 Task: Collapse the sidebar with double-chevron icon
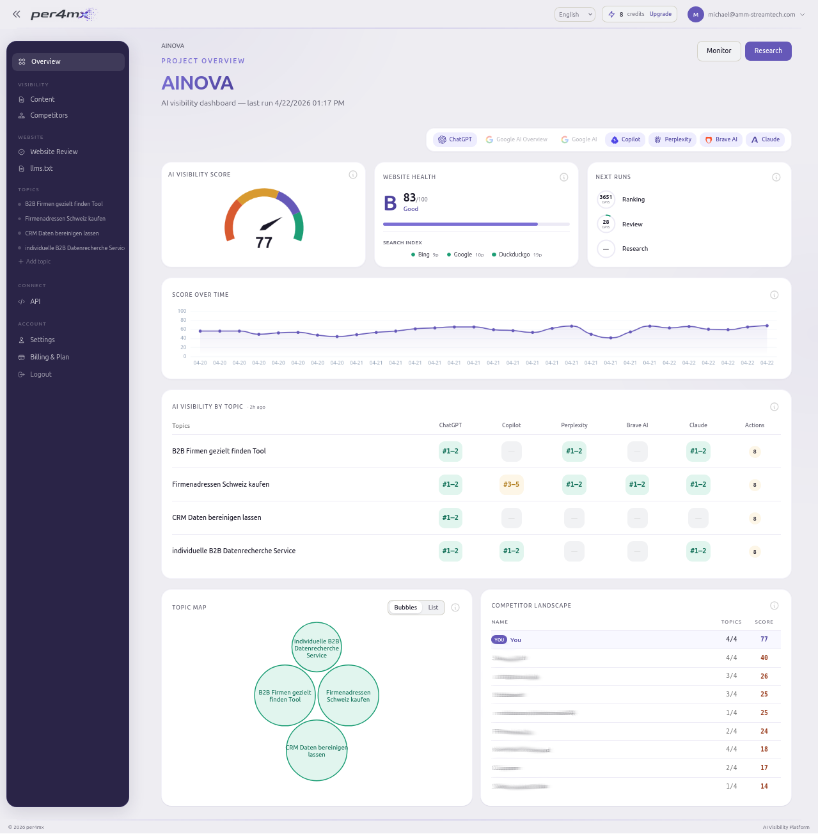[17, 14]
